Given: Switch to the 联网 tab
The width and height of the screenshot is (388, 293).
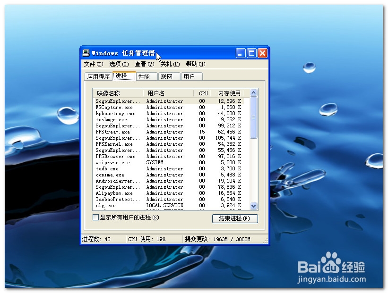Looking at the screenshot, I should pyautogui.click(x=168, y=76).
